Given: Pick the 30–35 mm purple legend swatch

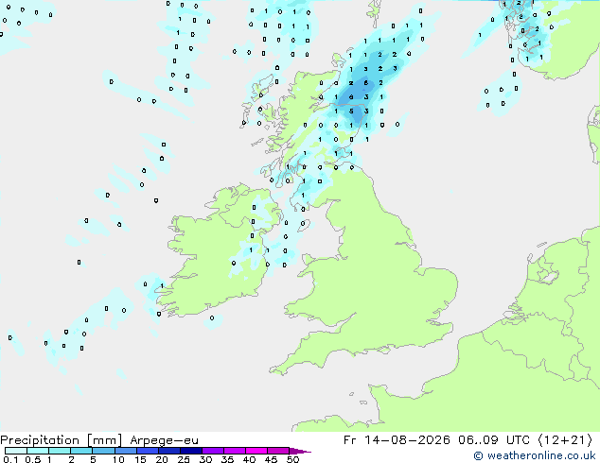Looking at the screenshot, I should (213, 451).
